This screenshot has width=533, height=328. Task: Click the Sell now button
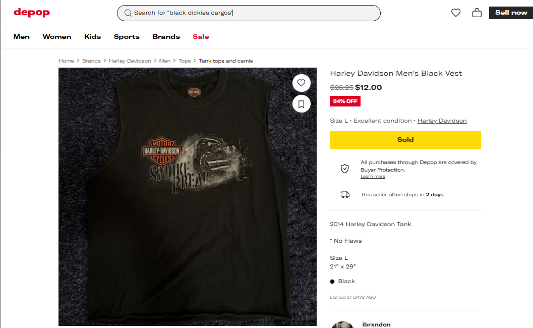click(511, 13)
